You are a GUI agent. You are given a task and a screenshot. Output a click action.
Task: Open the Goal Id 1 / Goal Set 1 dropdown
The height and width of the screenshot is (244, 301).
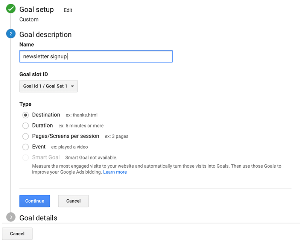click(48, 86)
